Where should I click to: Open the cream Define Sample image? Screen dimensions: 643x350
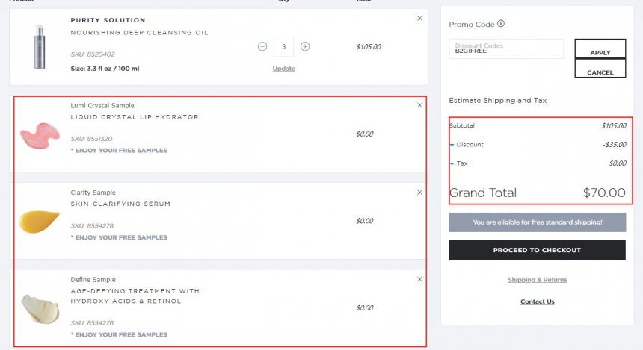pos(40,309)
